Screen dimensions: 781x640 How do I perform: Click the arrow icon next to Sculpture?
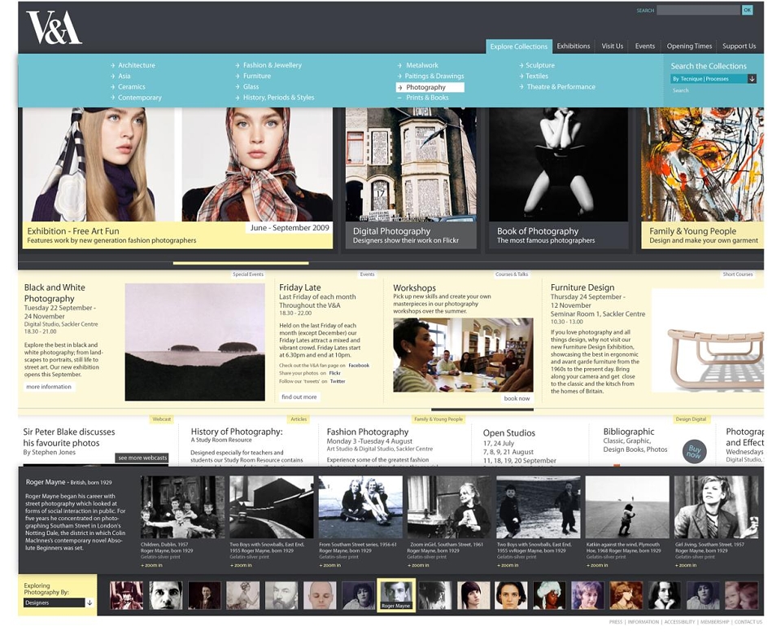(521, 65)
